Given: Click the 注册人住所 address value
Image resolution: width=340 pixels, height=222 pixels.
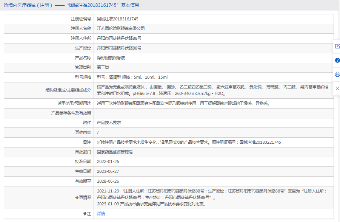Looking at the screenshot, I should click(119, 38).
